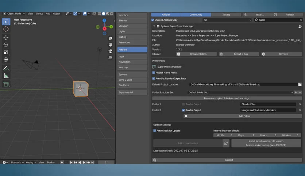Toggle auto keying record button
The height and width of the screenshot is (176, 305).
[x=62, y=163]
